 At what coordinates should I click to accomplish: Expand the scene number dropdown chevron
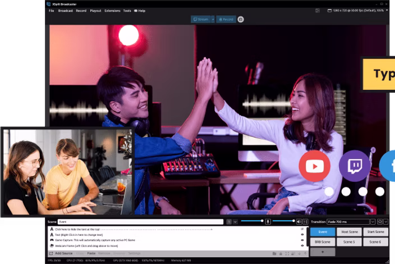tap(235, 222)
